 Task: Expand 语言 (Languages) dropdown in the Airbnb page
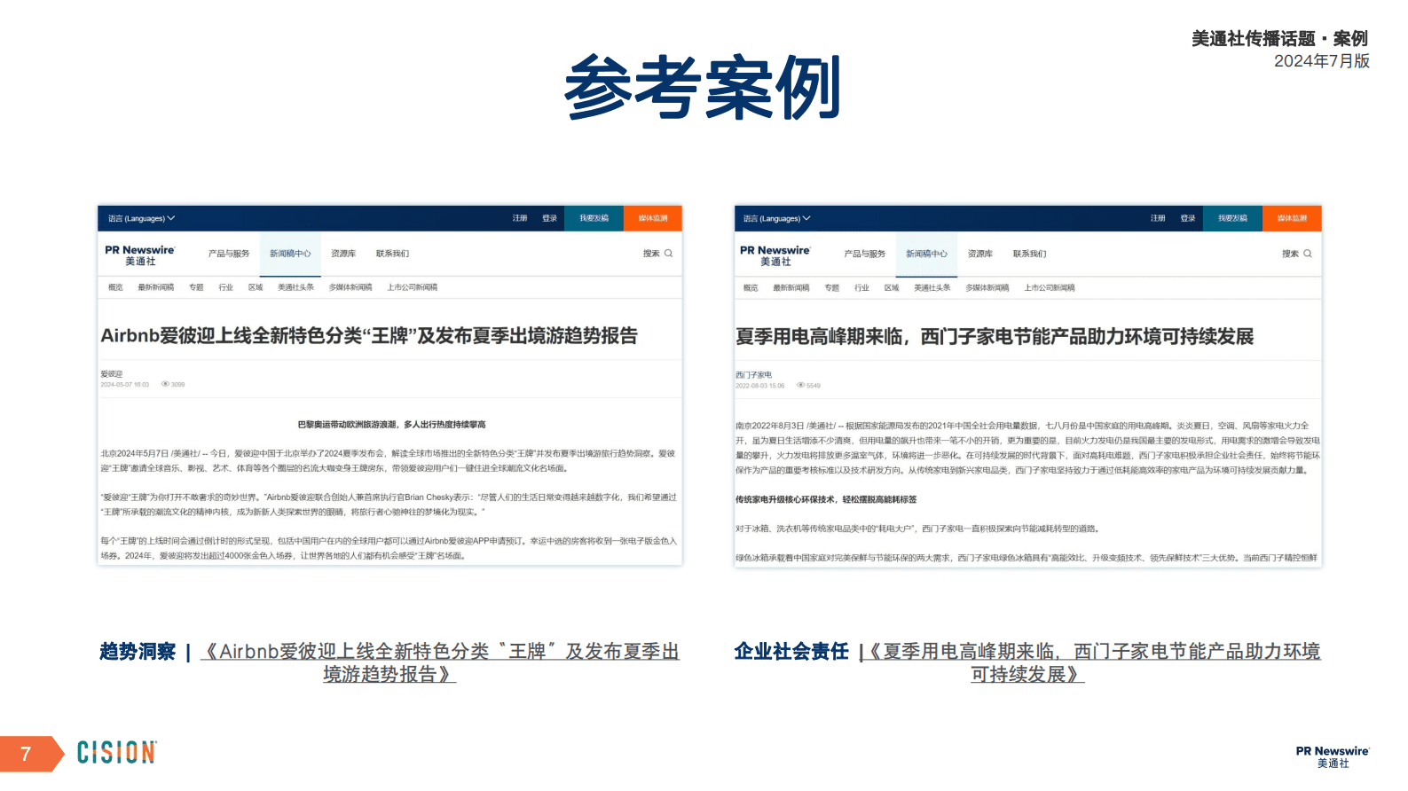pyautogui.click(x=142, y=218)
